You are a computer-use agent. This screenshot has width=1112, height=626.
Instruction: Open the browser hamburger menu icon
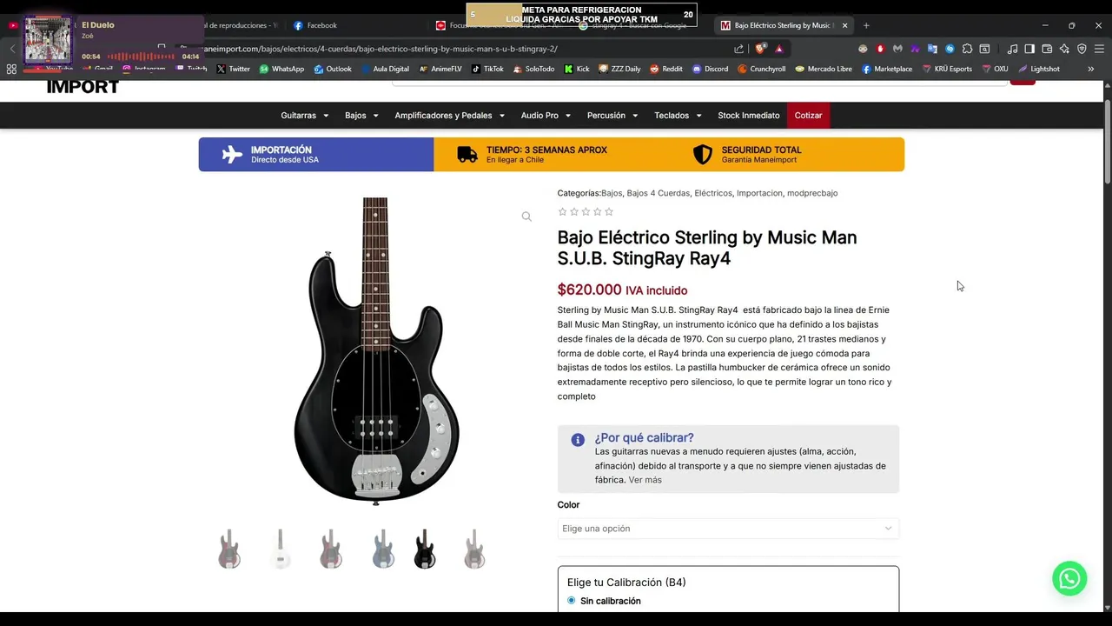tap(1099, 49)
